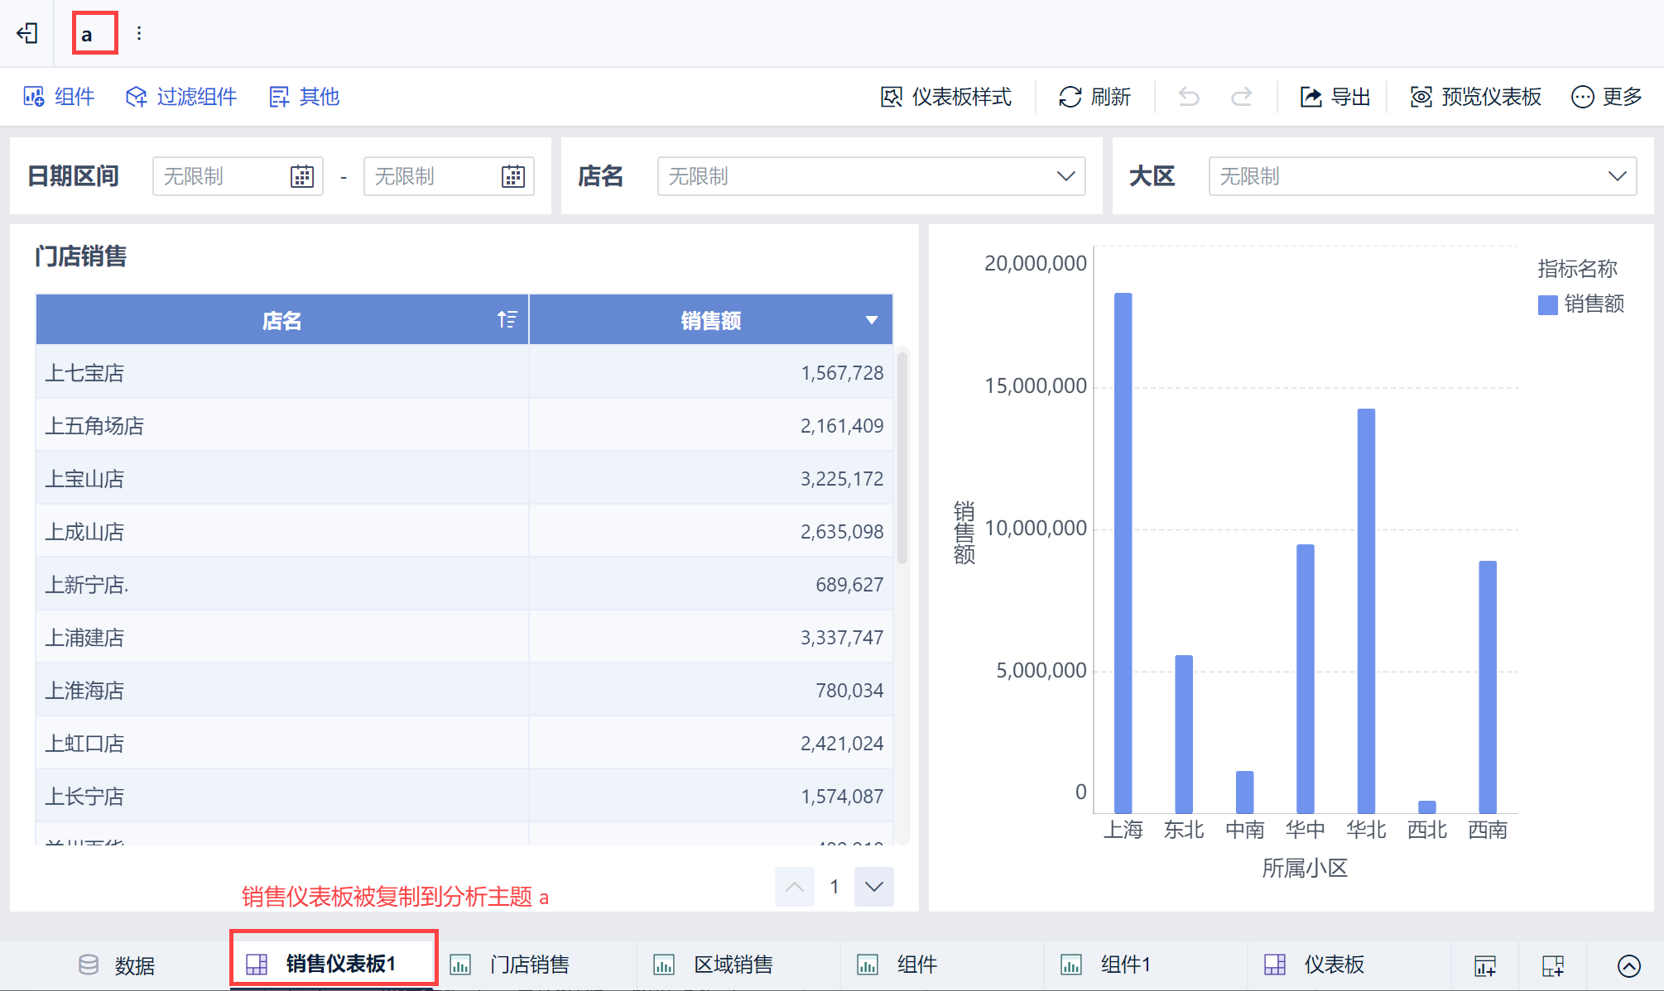Open calendar picker for start date
The height and width of the screenshot is (991, 1664).
(302, 176)
